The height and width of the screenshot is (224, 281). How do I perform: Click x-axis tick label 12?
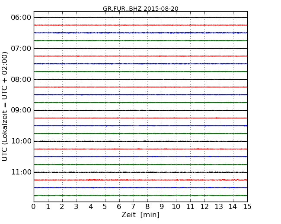[x=204, y=207]
